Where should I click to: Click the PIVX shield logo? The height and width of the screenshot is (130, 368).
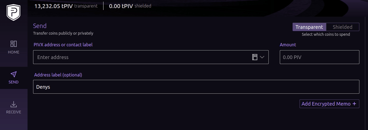point(14,12)
